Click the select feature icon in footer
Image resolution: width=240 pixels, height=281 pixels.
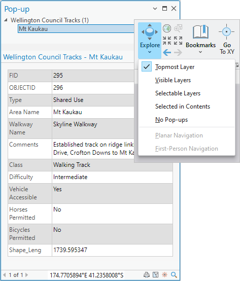pyautogui.click(x=156, y=275)
